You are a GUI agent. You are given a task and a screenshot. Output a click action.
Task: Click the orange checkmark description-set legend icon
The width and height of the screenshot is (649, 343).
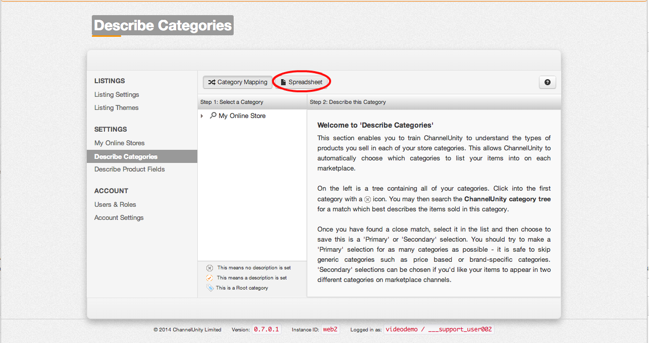tap(210, 278)
